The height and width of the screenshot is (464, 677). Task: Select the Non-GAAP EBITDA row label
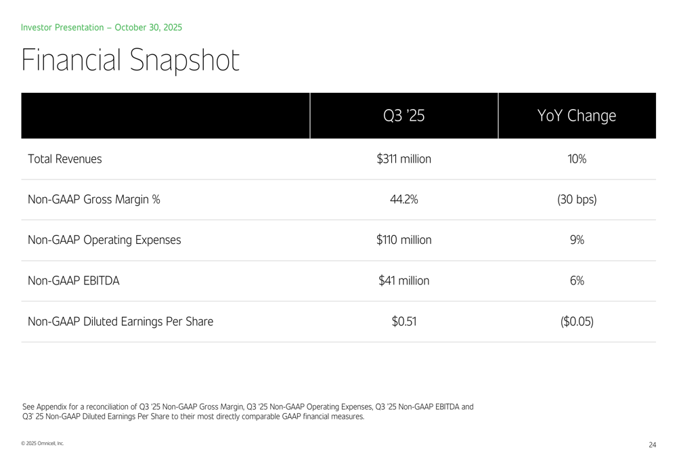coord(74,280)
